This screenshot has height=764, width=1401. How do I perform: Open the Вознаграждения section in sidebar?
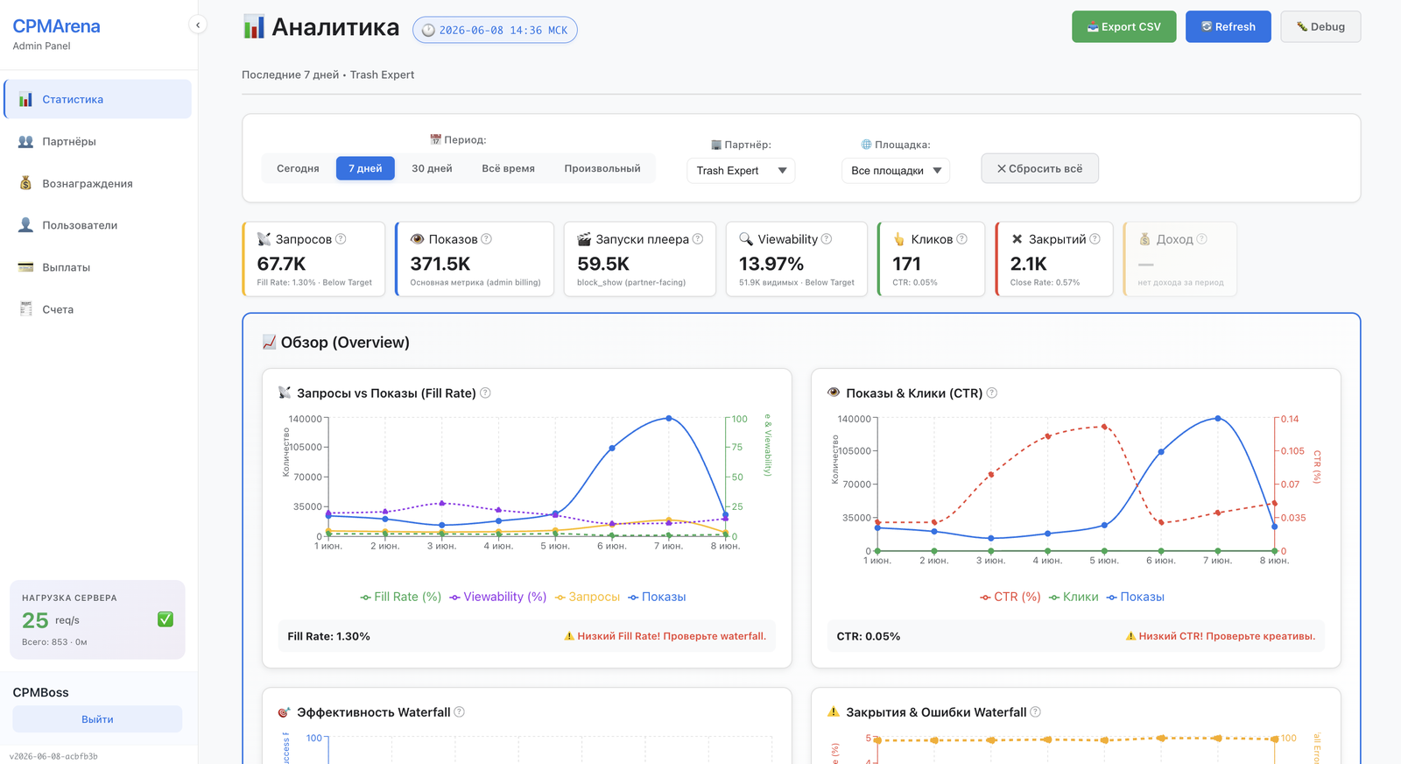click(98, 183)
